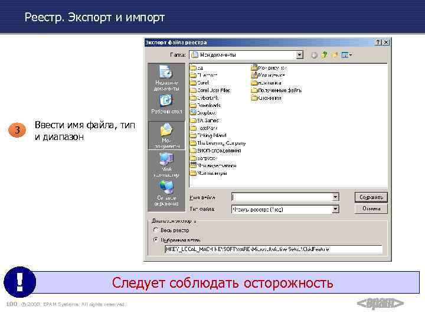This screenshot has width=425, height=319.
Task: Click the Help question-mark title button
Action: (x=378, y=43)
